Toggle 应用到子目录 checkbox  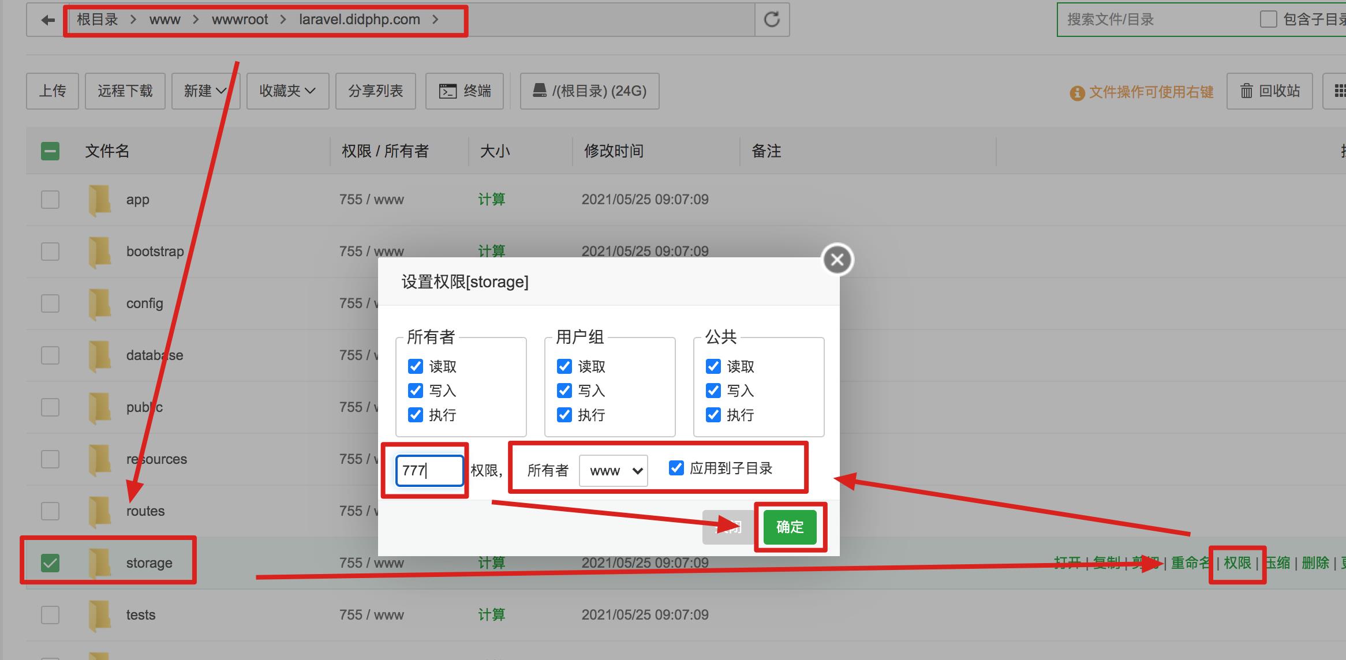tap(676, 468)
